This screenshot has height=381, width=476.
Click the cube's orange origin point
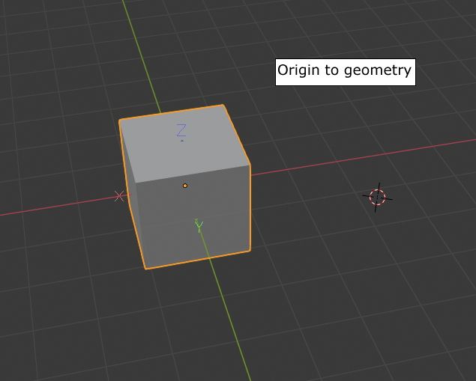point(185,186)
